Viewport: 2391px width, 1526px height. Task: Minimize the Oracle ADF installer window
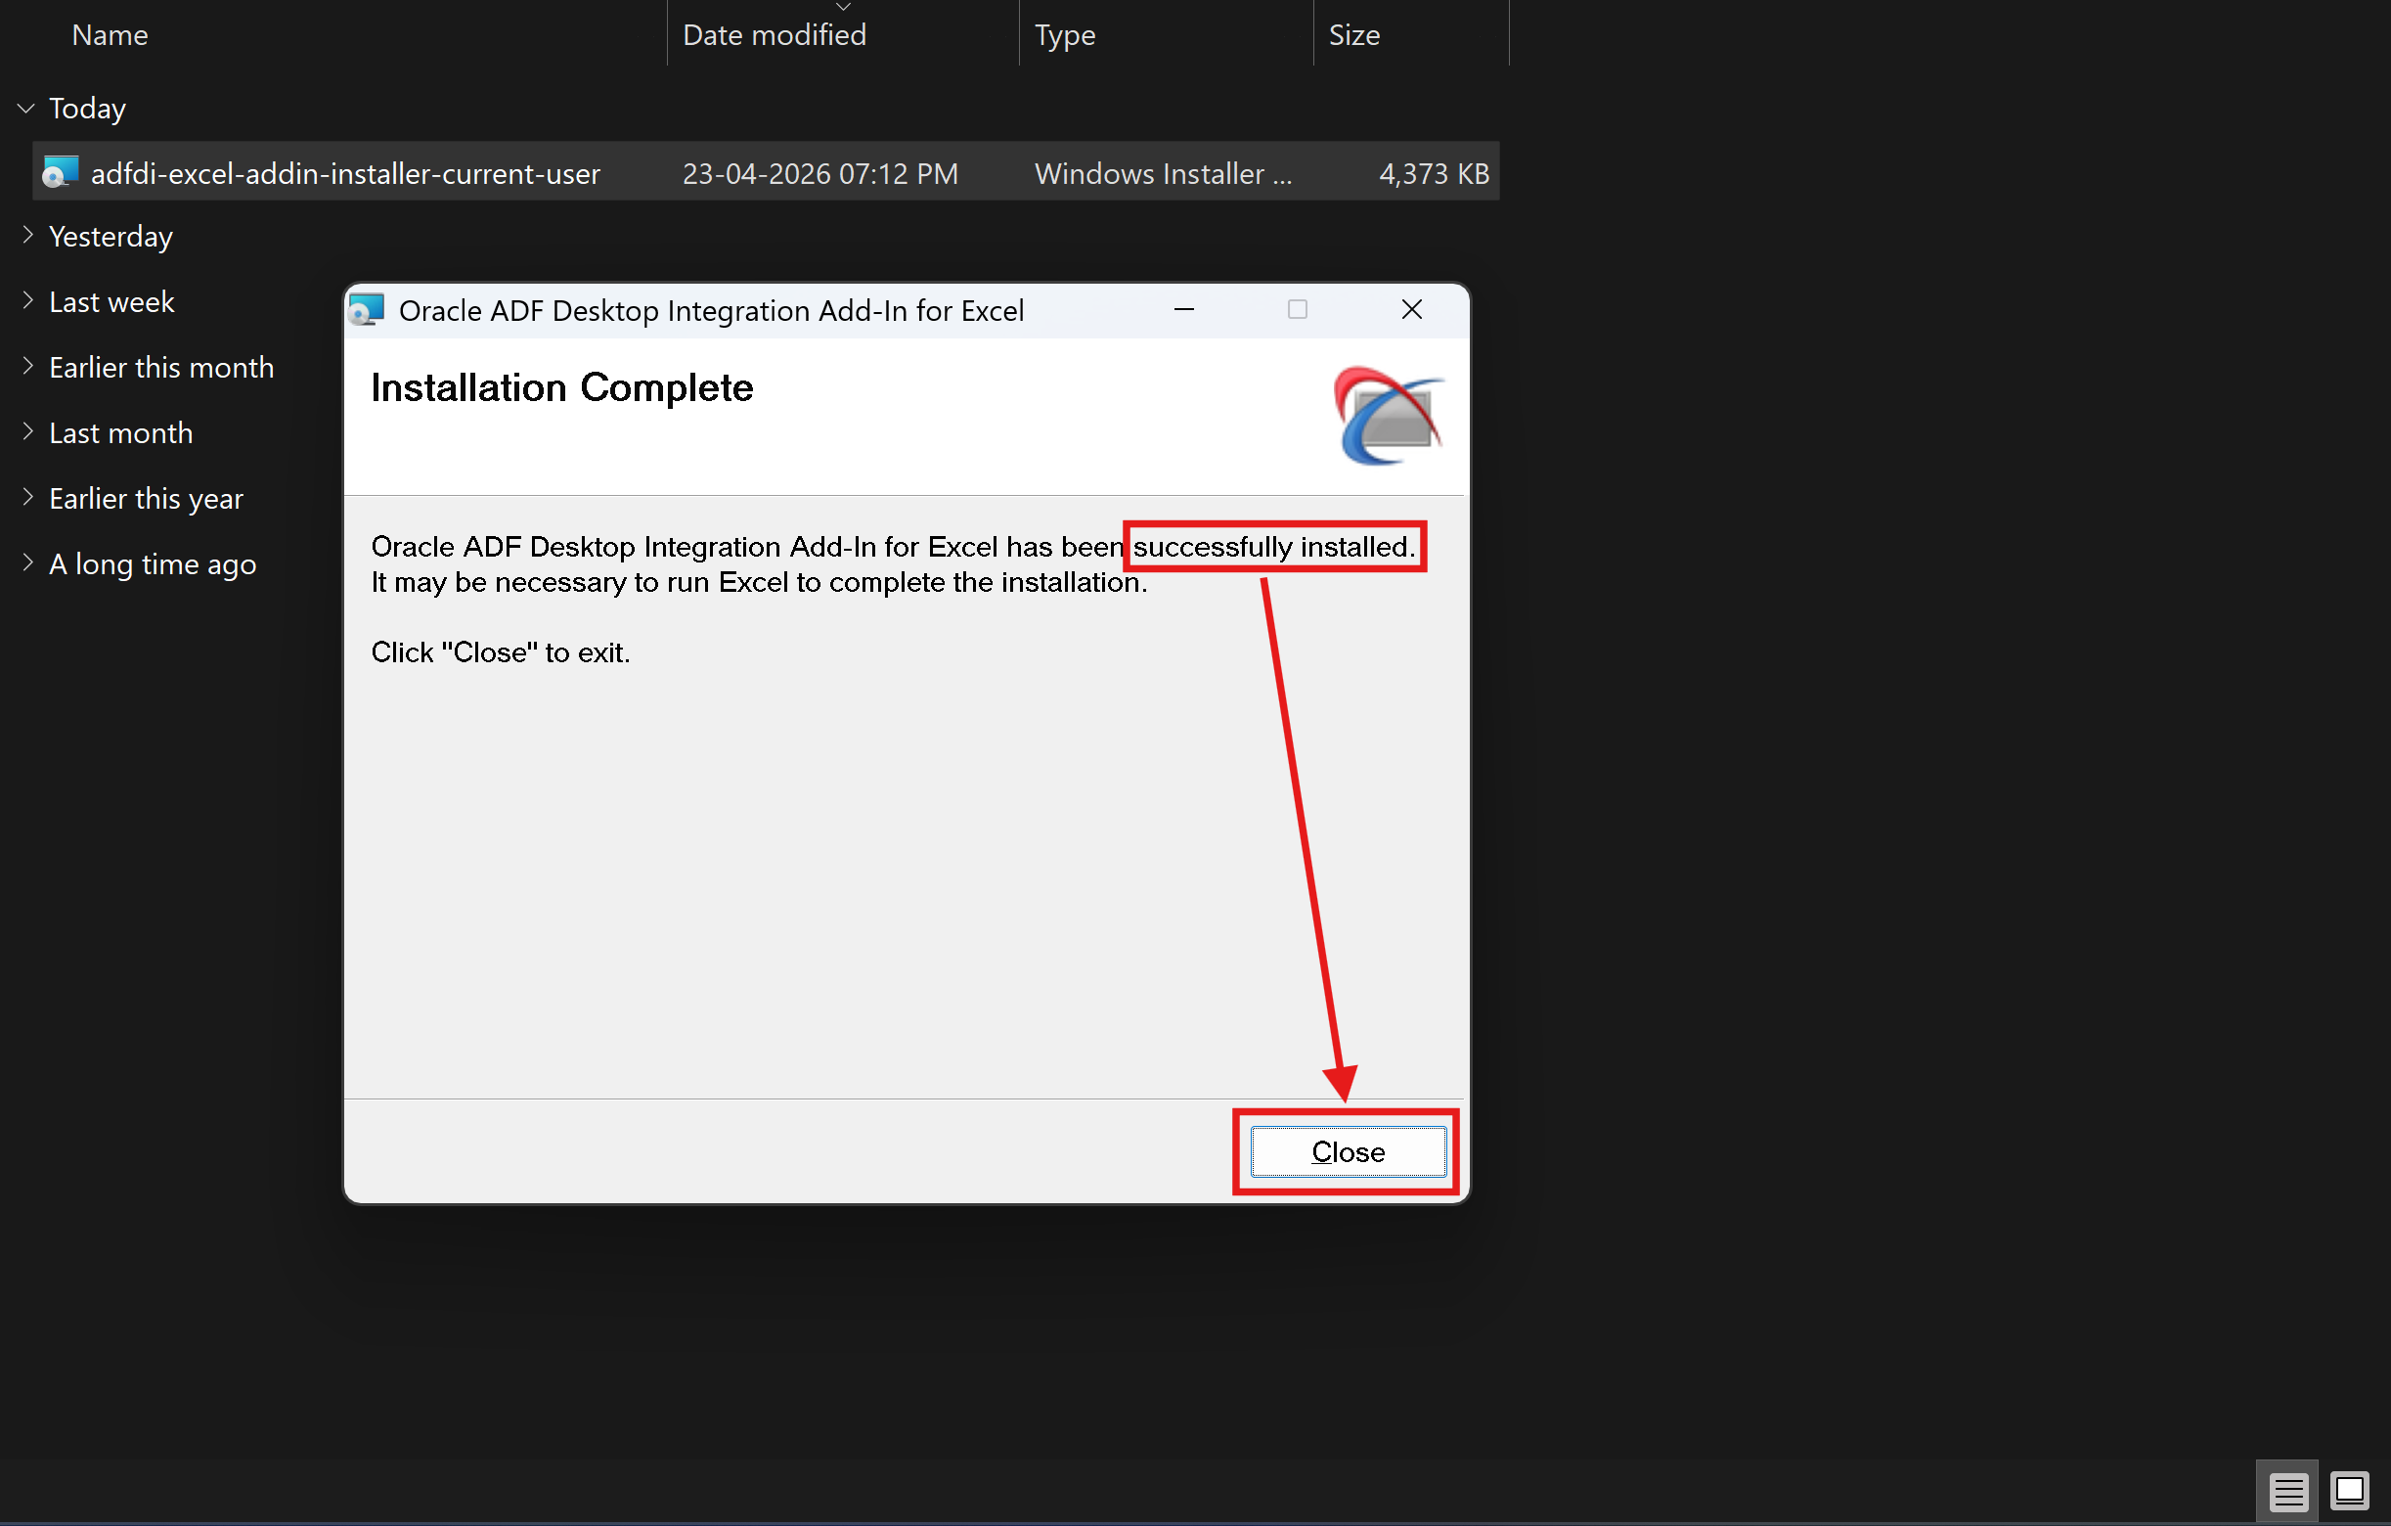click(1183, 310)
